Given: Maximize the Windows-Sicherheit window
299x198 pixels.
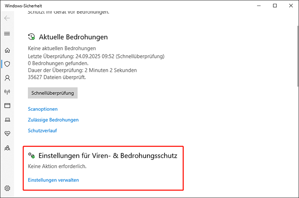Looking at the screenshot, I should click(275, 6).
